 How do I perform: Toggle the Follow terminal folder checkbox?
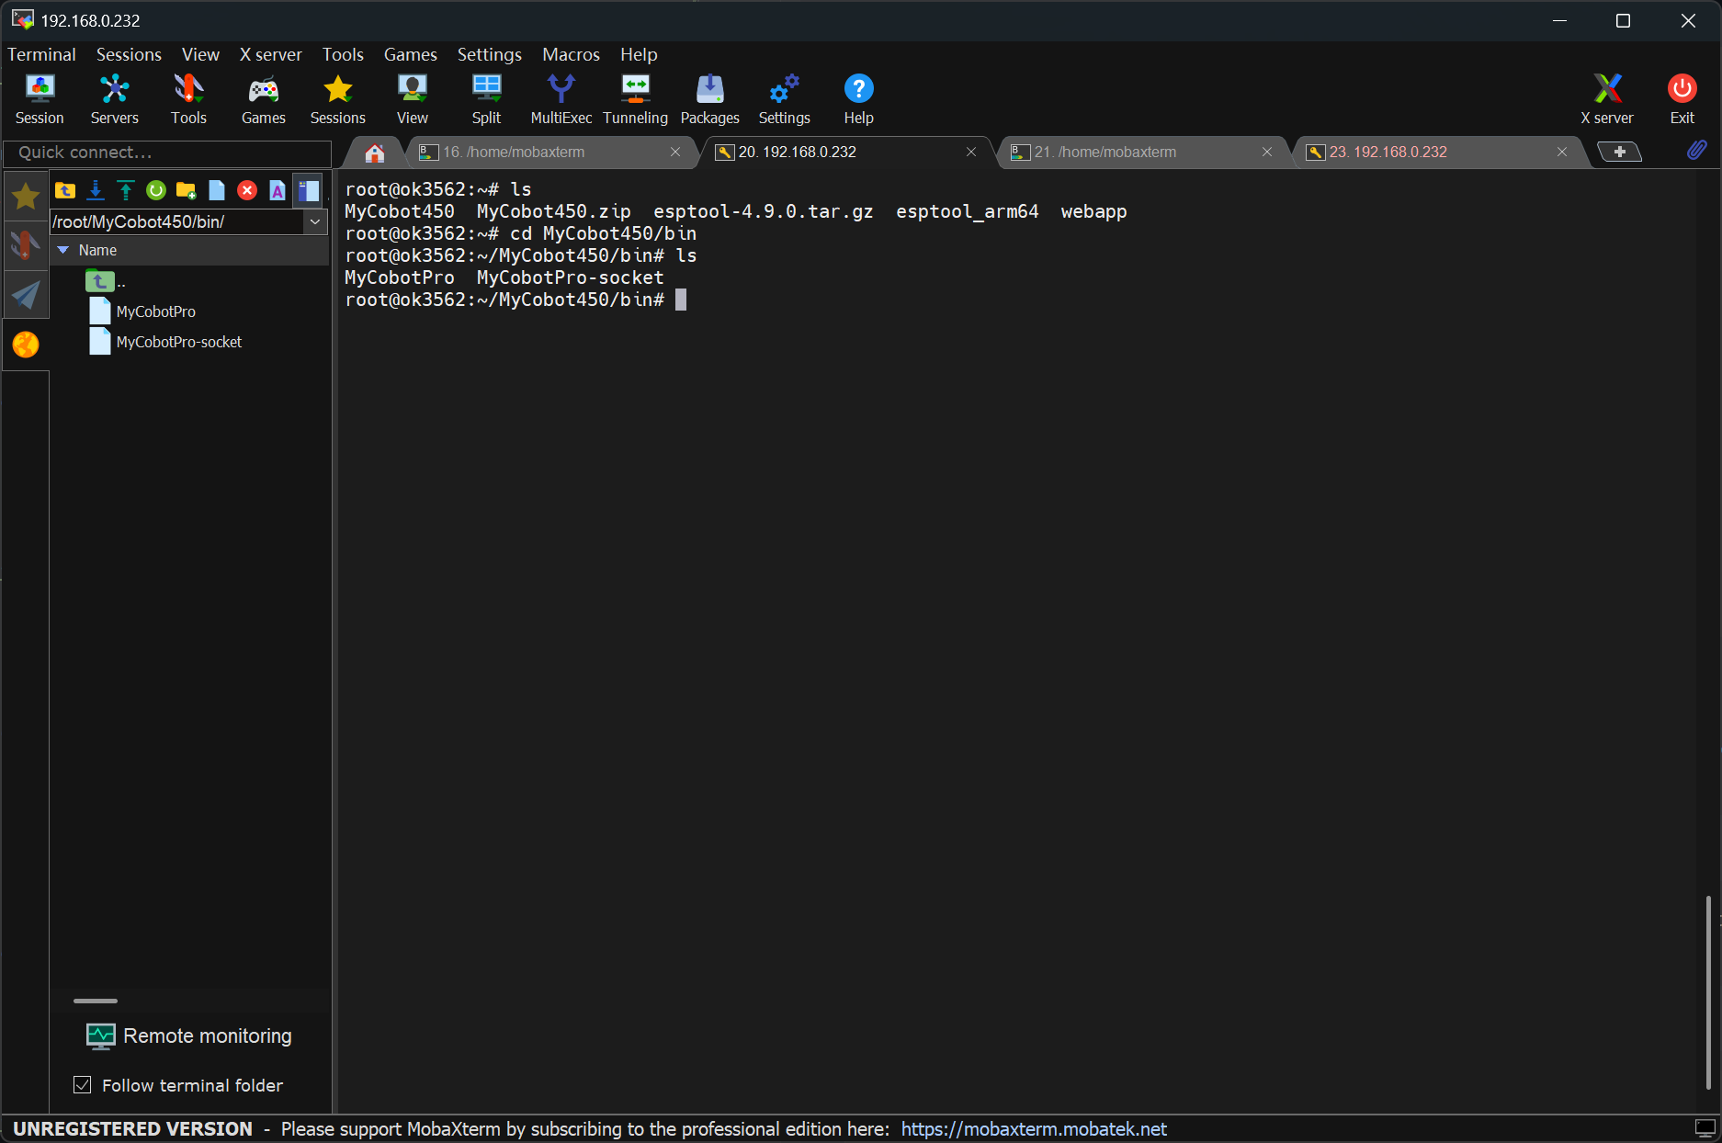pyautogui.click(x=83, y=1085)
